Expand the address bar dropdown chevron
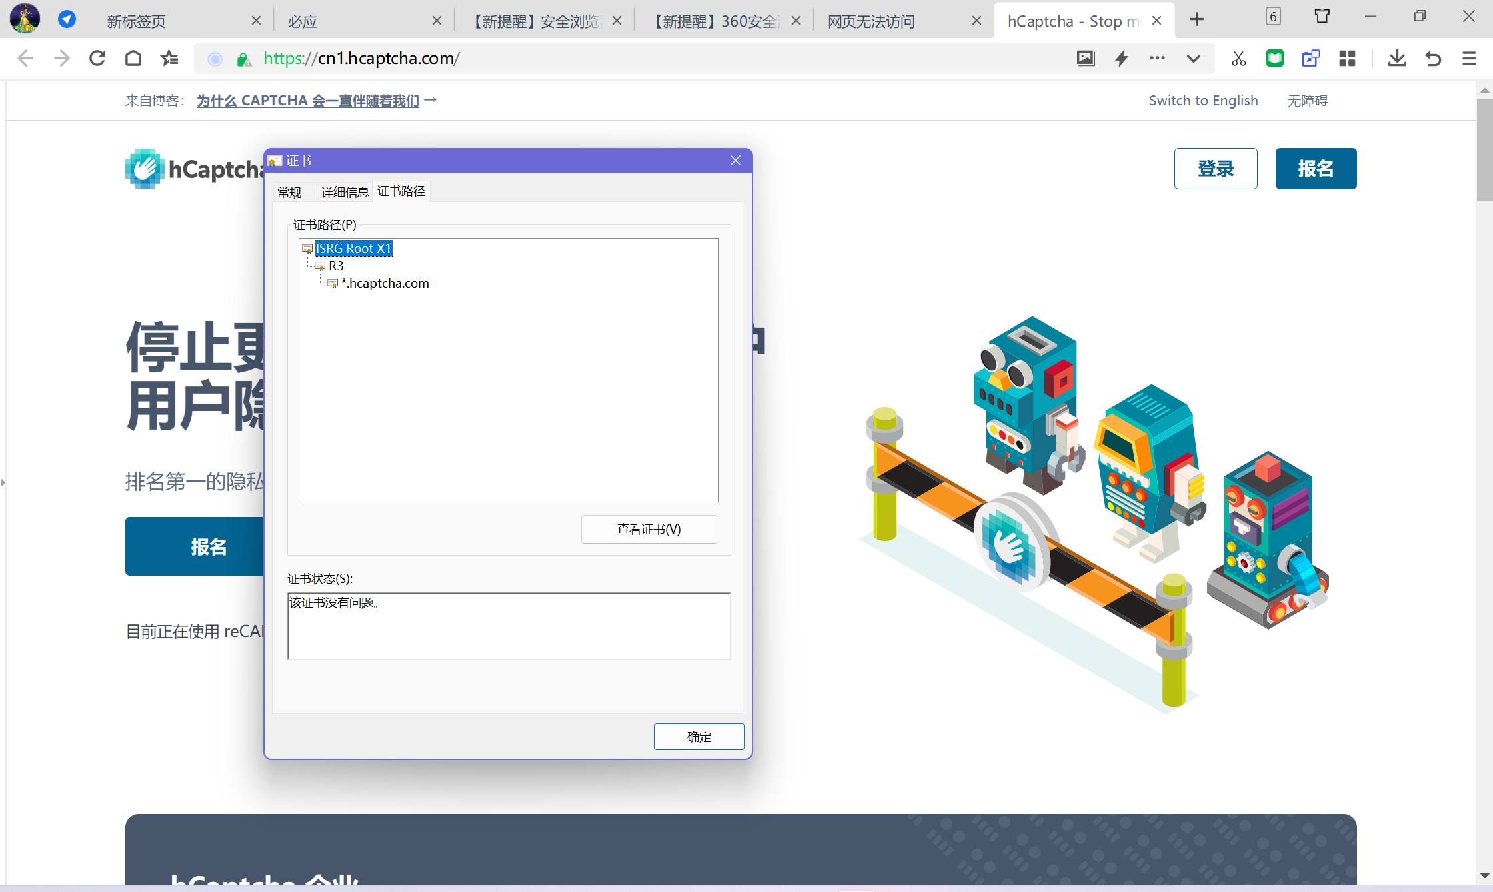The height and width of the screenshot is (892, 1493). [x=1194, y=59]
